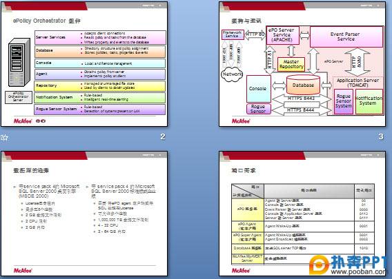Image resolution: width=392 pixels, height=279 pixels.
Task: Click the '2 CPU' bullet in the database slide
Action: (x=36, y=221)
